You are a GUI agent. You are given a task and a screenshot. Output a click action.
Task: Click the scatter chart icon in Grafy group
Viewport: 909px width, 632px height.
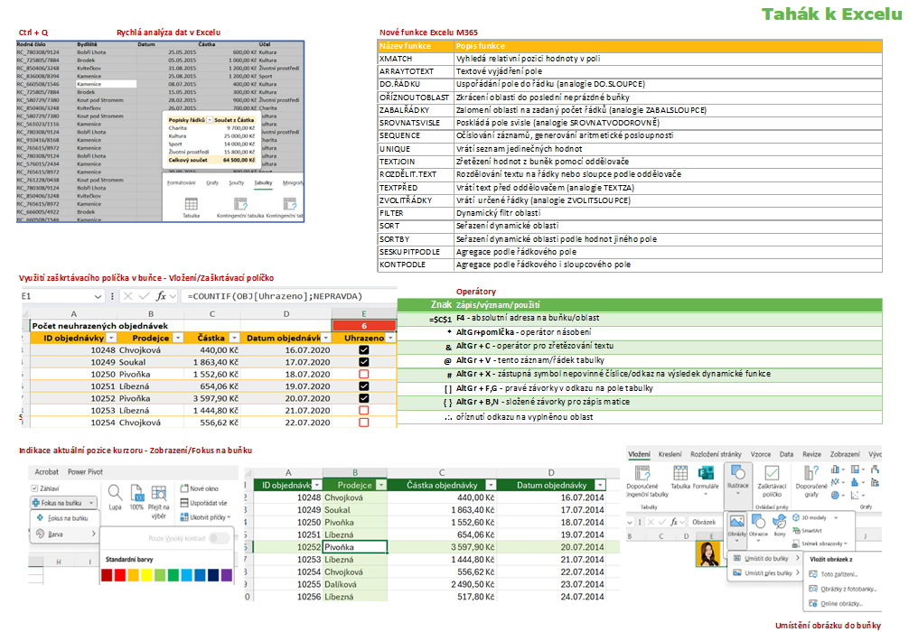(855, 496)
